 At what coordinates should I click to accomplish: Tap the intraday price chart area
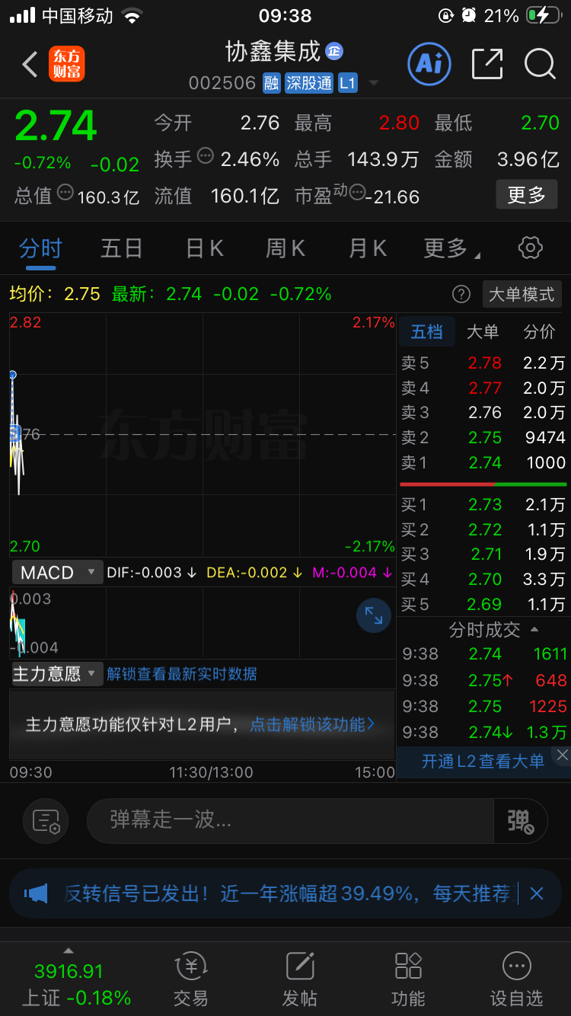pos(203,434)
